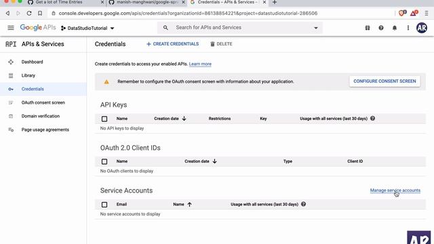Image resolution: width=434 pixels, height=244 pixels.
Task: Click the Service Accounts Email column header
Action: click(x=121, y=204)
